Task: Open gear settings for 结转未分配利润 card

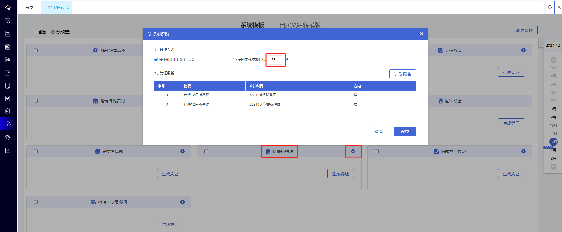Action: pyautogui.click(x=183, y=202)
